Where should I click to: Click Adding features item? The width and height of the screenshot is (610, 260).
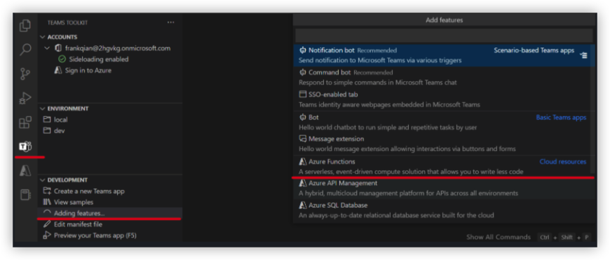point(109,213)
